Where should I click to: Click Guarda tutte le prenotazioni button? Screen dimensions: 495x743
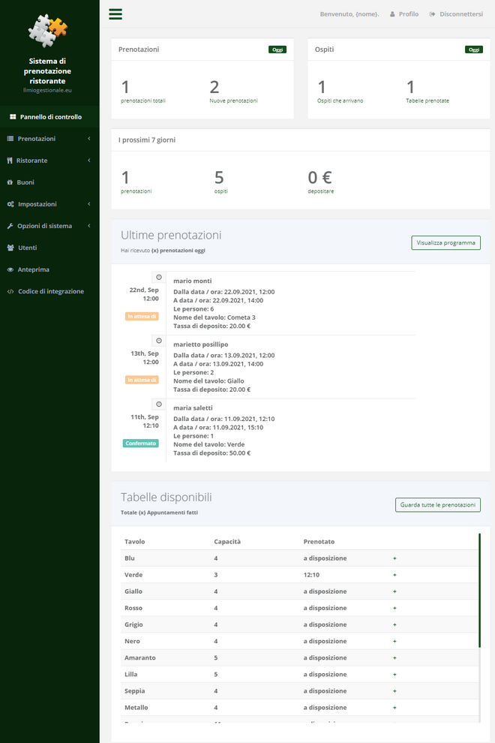[x=437, y=505]
